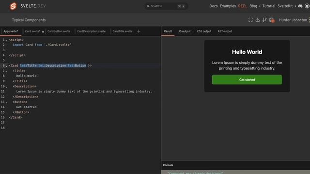Viewport: 310px width, 174px height.
Task: Fold the Title element at line 7
Action: click(x=6, y=71)
